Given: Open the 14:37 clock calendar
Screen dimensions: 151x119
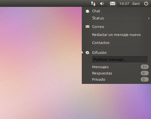Looking at the screenshot, I should click(124, 4).
